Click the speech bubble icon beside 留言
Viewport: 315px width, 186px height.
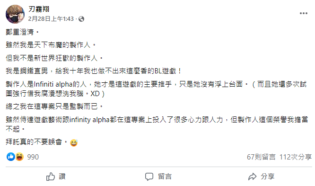[x=149, y=177]
